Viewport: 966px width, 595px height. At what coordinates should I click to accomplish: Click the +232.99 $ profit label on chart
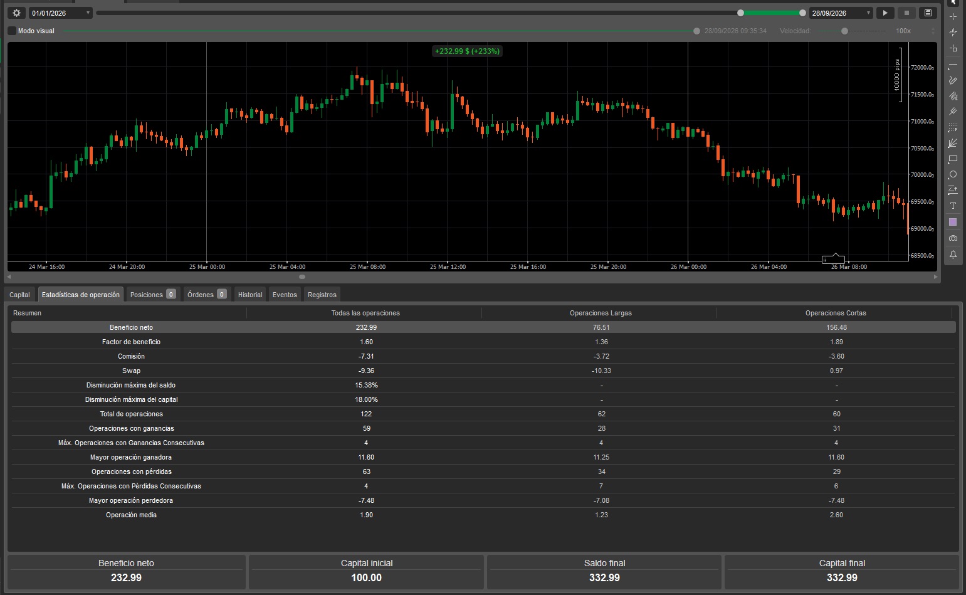tap(467, 51)
